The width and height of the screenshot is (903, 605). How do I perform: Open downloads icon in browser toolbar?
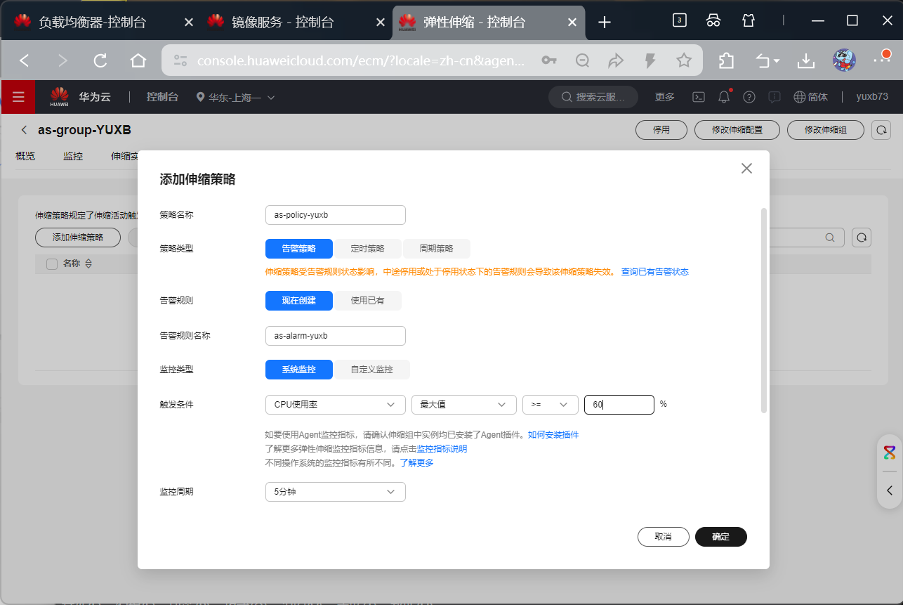(x=806, y=61)
